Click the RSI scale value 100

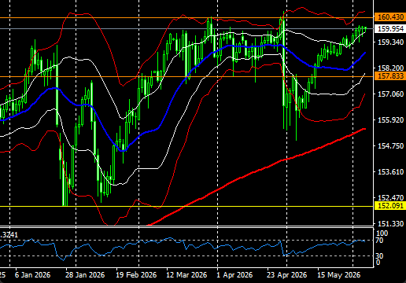pyautogui.click(x=382, y=233)
